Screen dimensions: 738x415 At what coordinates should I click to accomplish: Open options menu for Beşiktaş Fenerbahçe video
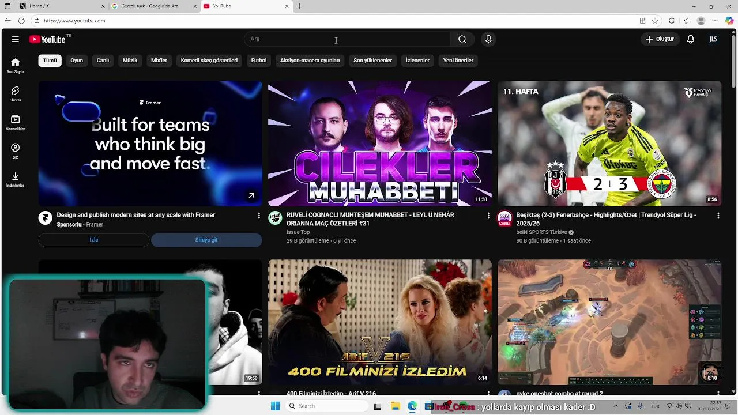point(718,215)
